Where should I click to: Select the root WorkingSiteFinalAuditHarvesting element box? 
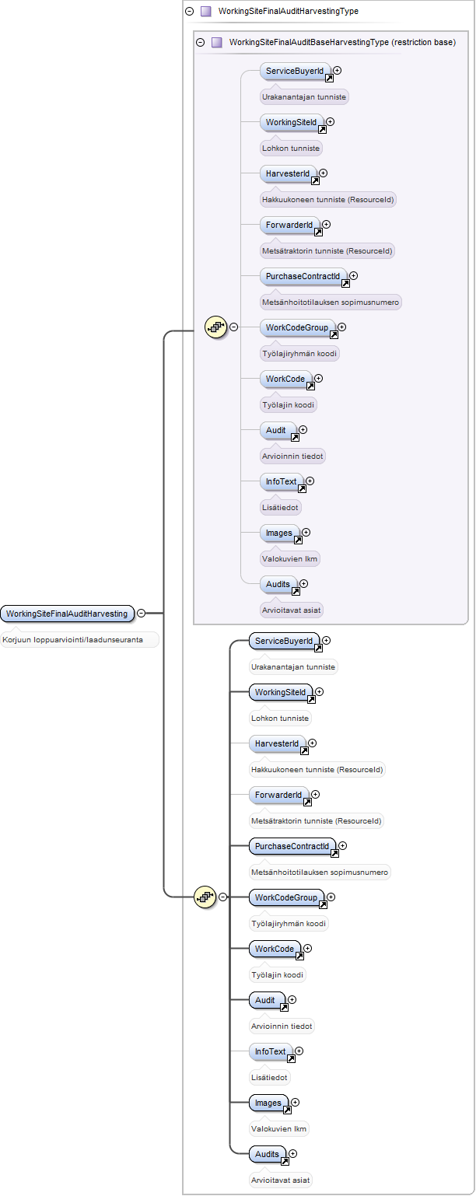[x=67, y=614]
